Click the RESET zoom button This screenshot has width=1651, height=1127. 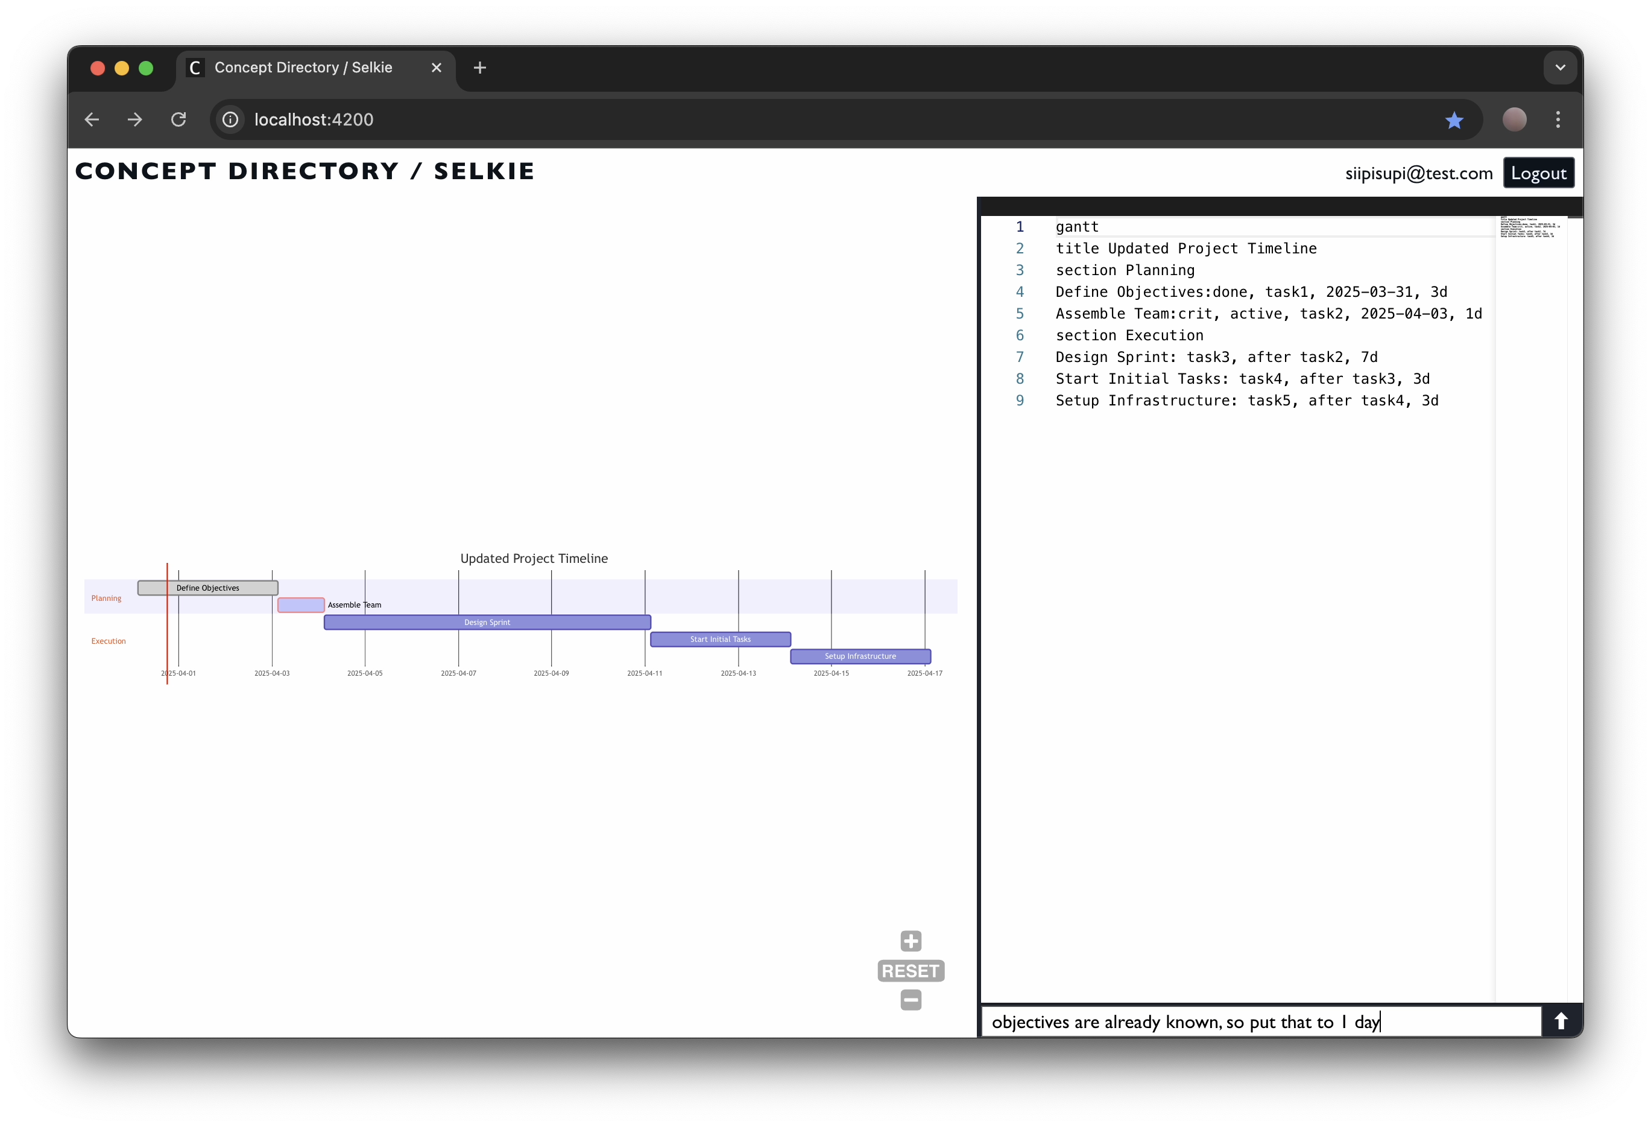[911, 971]
